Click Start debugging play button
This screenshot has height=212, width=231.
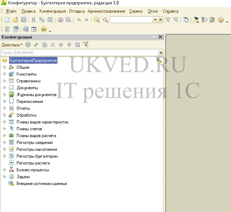pyautogui.click(x=44, y=29)
